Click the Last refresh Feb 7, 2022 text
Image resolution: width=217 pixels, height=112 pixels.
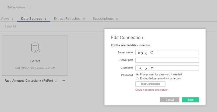pos(35,68)
